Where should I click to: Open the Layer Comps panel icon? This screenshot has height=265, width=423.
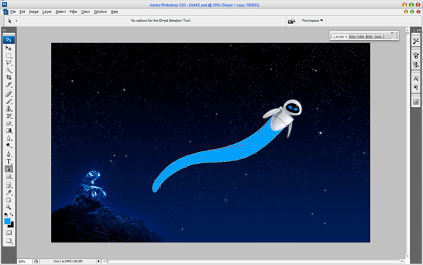click(416, 102)
